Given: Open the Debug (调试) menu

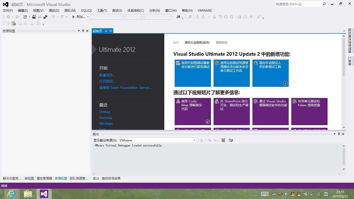Looking at the screenshot, I should point(54,11).
